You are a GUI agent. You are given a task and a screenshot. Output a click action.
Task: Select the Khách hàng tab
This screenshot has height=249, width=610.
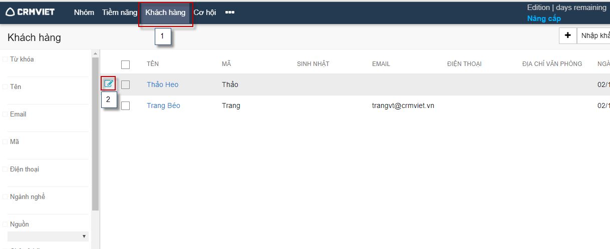tap(165, 12)
